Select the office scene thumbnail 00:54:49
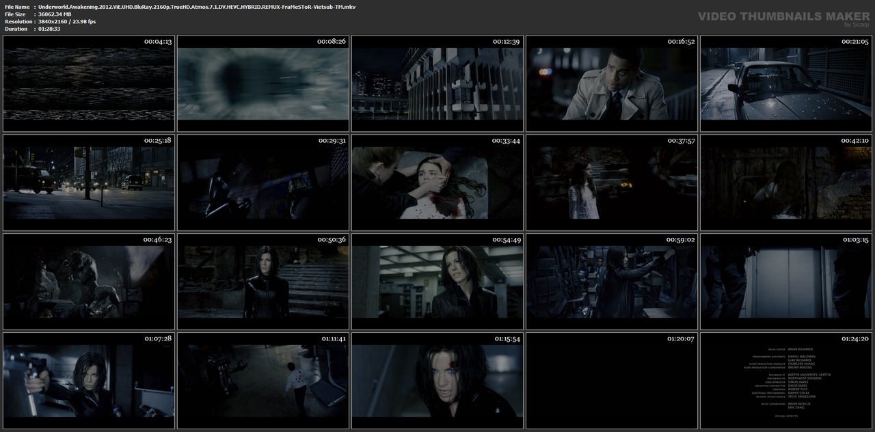 437,282
